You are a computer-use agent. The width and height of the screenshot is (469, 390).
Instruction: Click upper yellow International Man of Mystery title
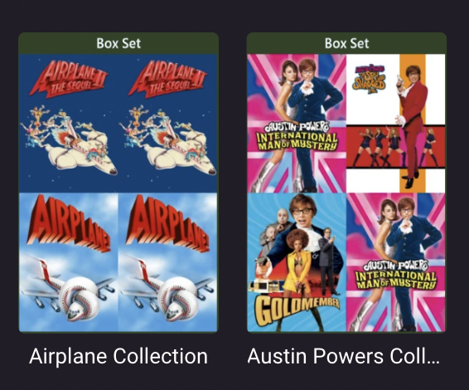(x=297, y=137)
